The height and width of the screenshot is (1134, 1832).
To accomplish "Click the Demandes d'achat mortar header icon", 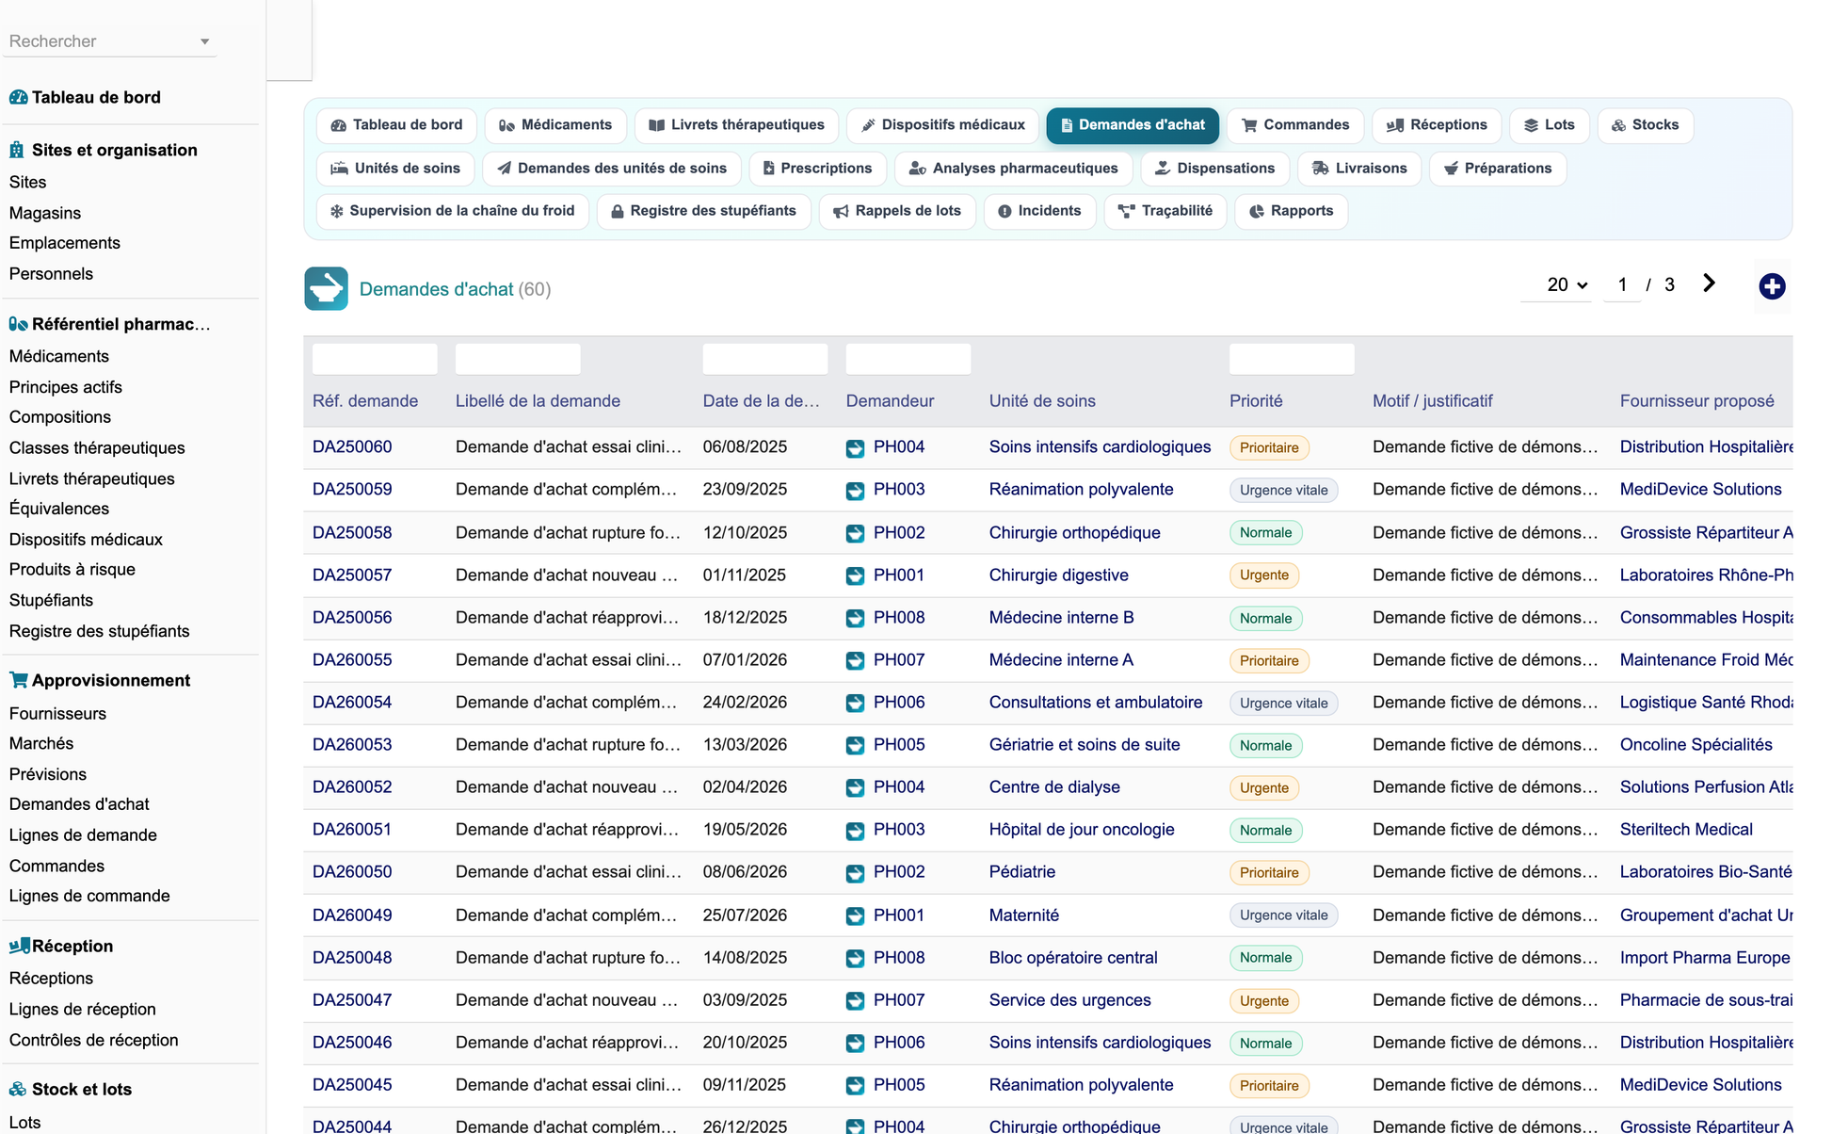I will click(x=326, y=289).
